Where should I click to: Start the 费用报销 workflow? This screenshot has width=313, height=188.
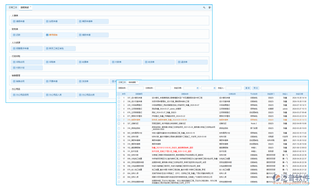tap(60, 35)
